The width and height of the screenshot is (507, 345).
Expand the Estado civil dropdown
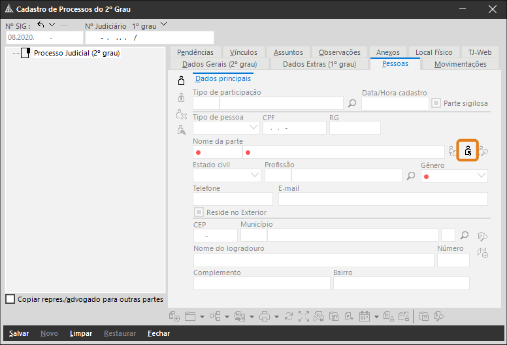click(x=227, y=176)
